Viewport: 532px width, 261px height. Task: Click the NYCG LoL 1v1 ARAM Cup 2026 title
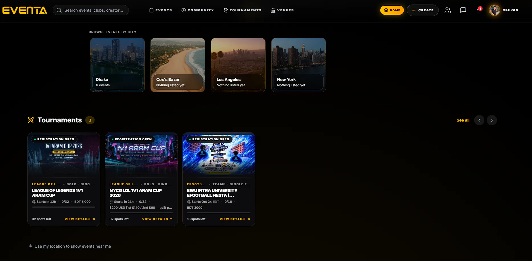pyautogui.click(x=136, y=193)
